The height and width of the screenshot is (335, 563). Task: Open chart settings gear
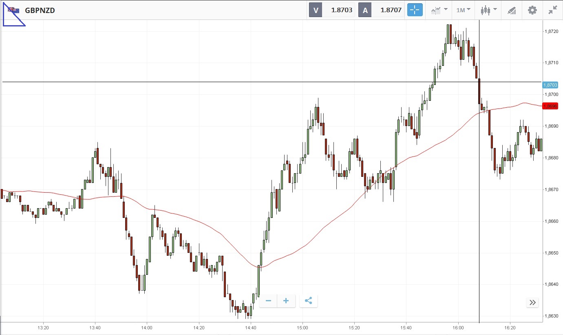(532, 10)
